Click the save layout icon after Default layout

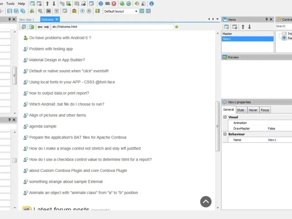142,11
